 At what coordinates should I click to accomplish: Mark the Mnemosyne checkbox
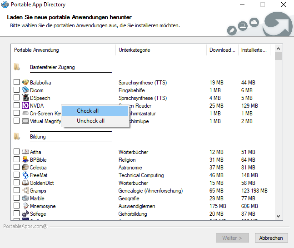click(x=16, y=206)
